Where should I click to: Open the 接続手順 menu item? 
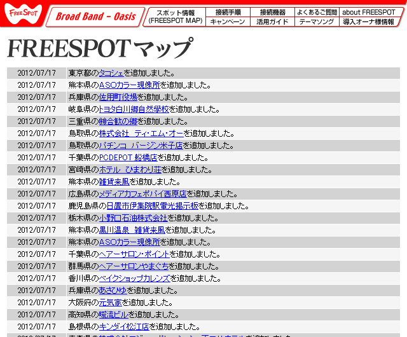click(x=228, y=12)
